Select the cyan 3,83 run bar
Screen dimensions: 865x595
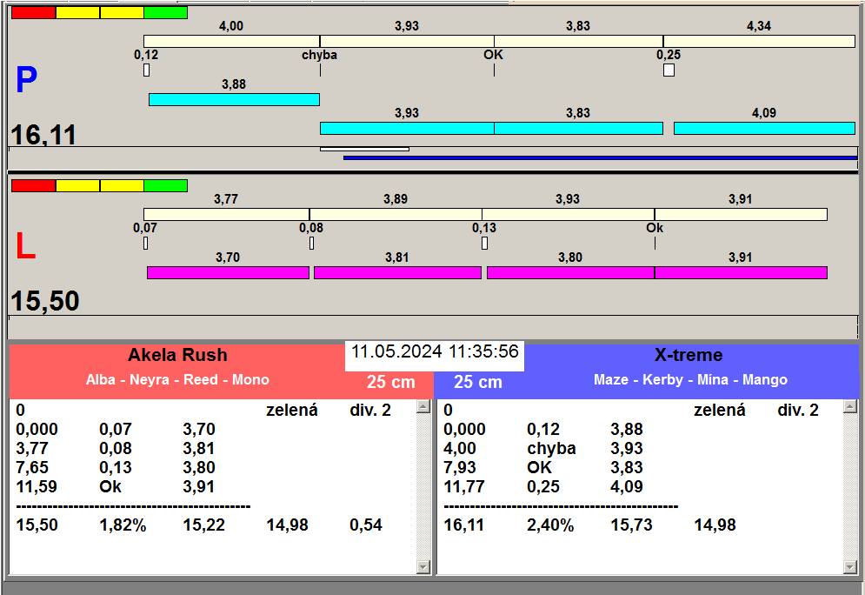(x=579, y=128)
